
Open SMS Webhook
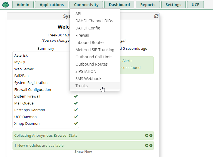[x=95, y=79]
